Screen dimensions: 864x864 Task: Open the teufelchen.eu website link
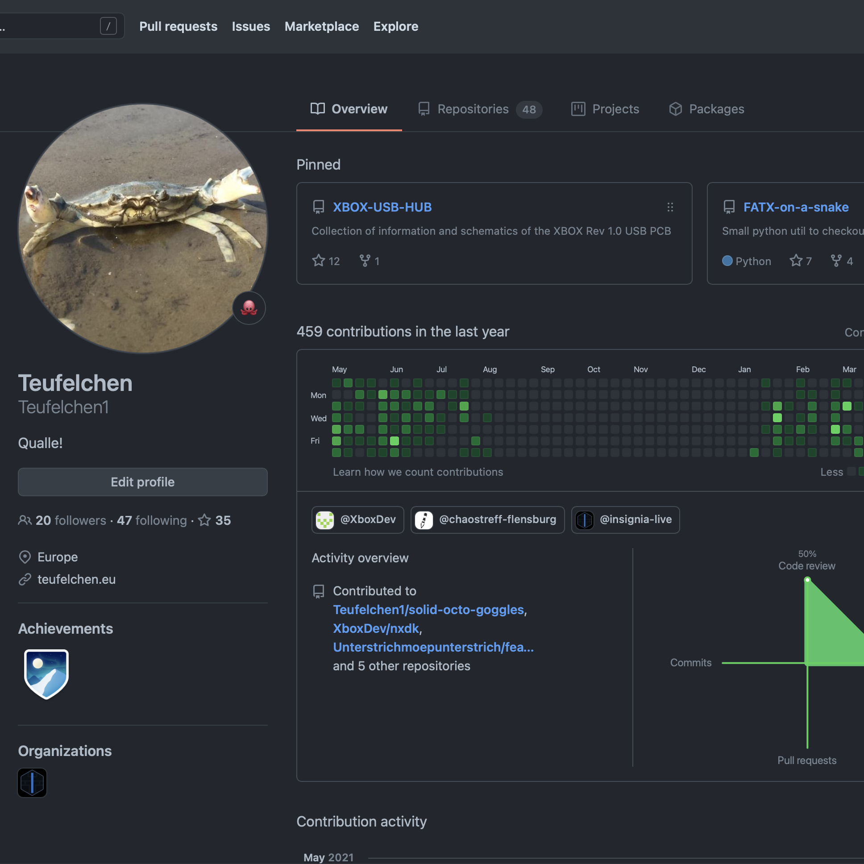[76, 579]
